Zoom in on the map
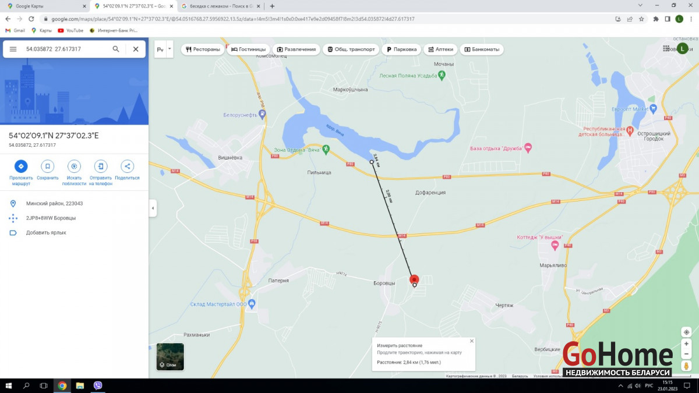This screenshot has width=699, height=393. pos(686,344)
